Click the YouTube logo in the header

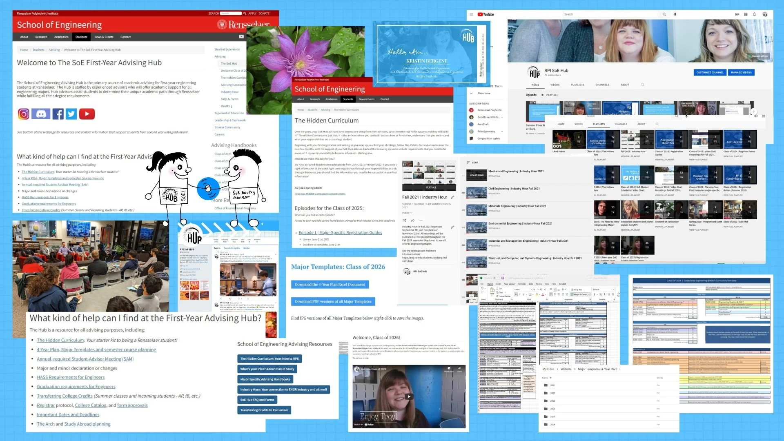[486, 14]
